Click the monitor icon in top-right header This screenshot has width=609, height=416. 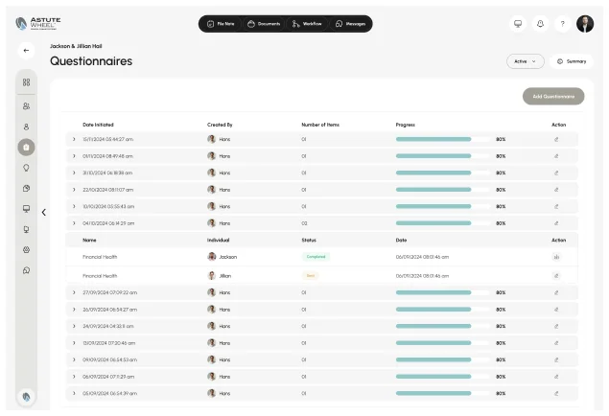(518, 24)
